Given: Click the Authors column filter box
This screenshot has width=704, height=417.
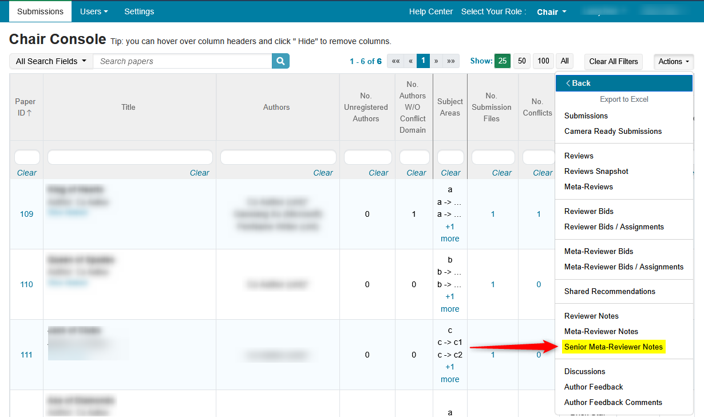Looking at the screenshot, I should click(278, 157).
